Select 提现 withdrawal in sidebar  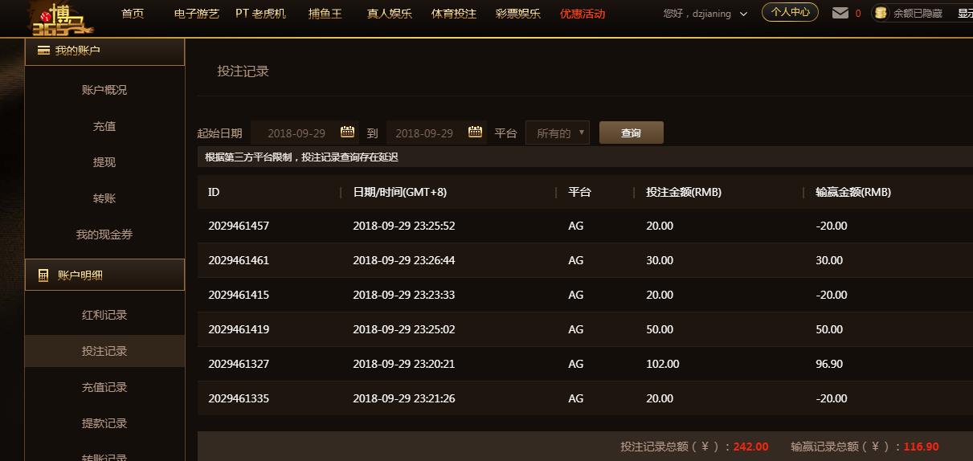(104, 162)
